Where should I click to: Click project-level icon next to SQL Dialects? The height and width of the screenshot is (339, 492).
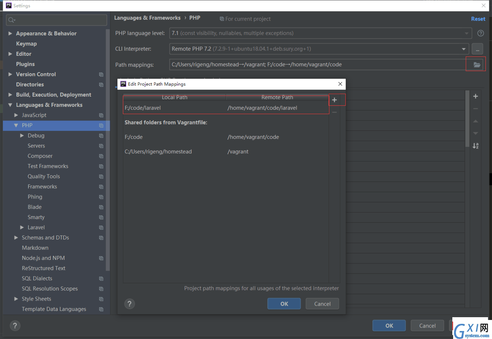coord(101,279)
